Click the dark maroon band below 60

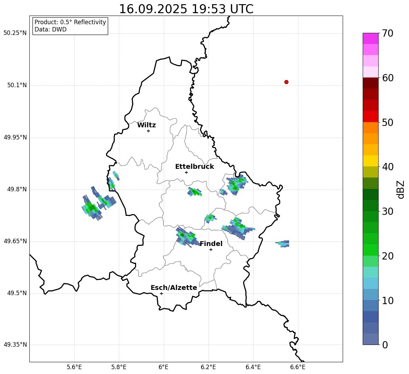click(x=370, y=83)
